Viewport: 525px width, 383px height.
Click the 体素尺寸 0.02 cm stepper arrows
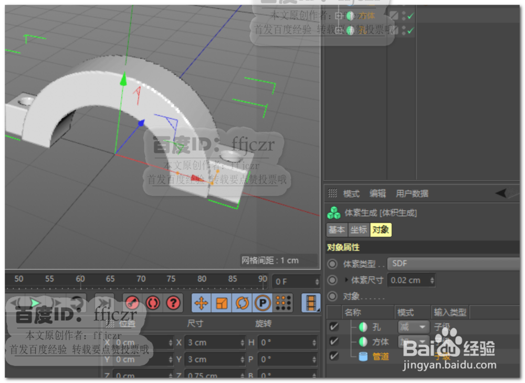click(432, 280)
